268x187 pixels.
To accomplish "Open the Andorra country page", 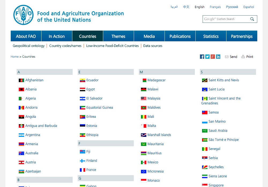I will 31,107.
